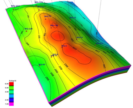The image size is (133, 108).
Task: Pick the WQ-13 well label
Action: tap(41, 7)
